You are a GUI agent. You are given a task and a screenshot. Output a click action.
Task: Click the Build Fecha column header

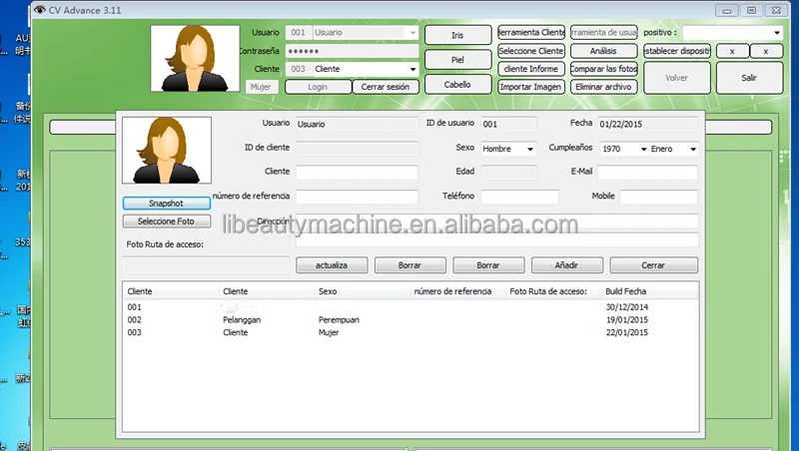[x=649, y=291]
